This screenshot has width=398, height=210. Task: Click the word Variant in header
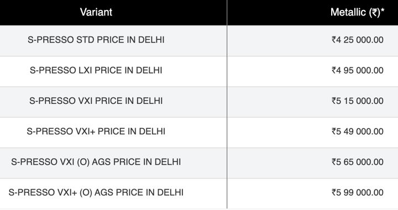click(x=96, y=12)
